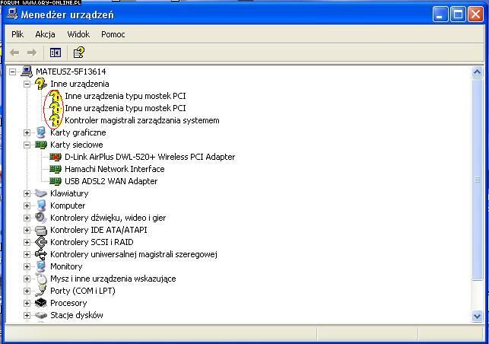This screenshot has height=344, width=489.
Task: Click the Klawiatury keyboard icon
Action: [x=41, y=193]
